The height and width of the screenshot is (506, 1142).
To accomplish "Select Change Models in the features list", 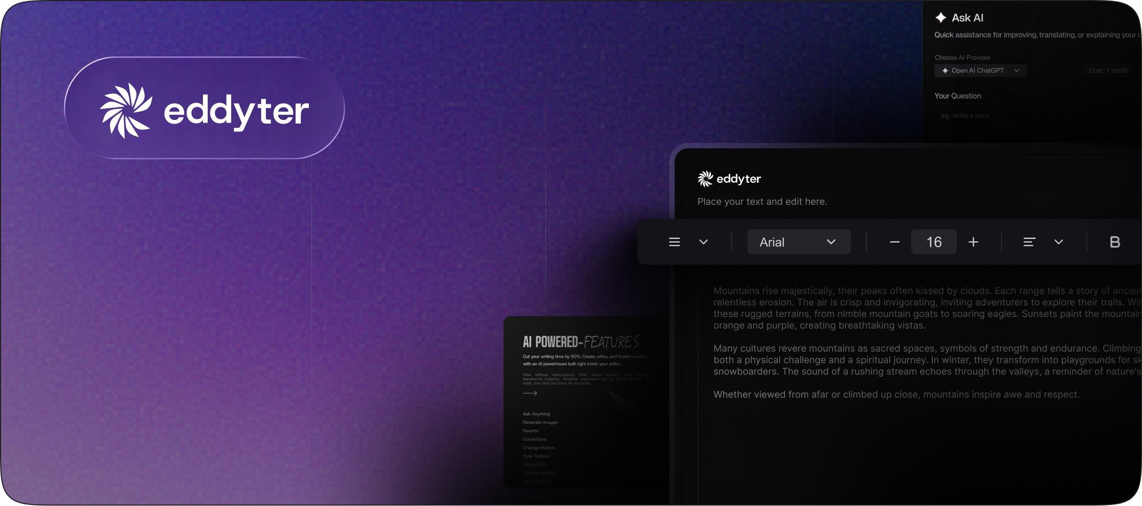I will pyautogui.click(x=538, y=447).
